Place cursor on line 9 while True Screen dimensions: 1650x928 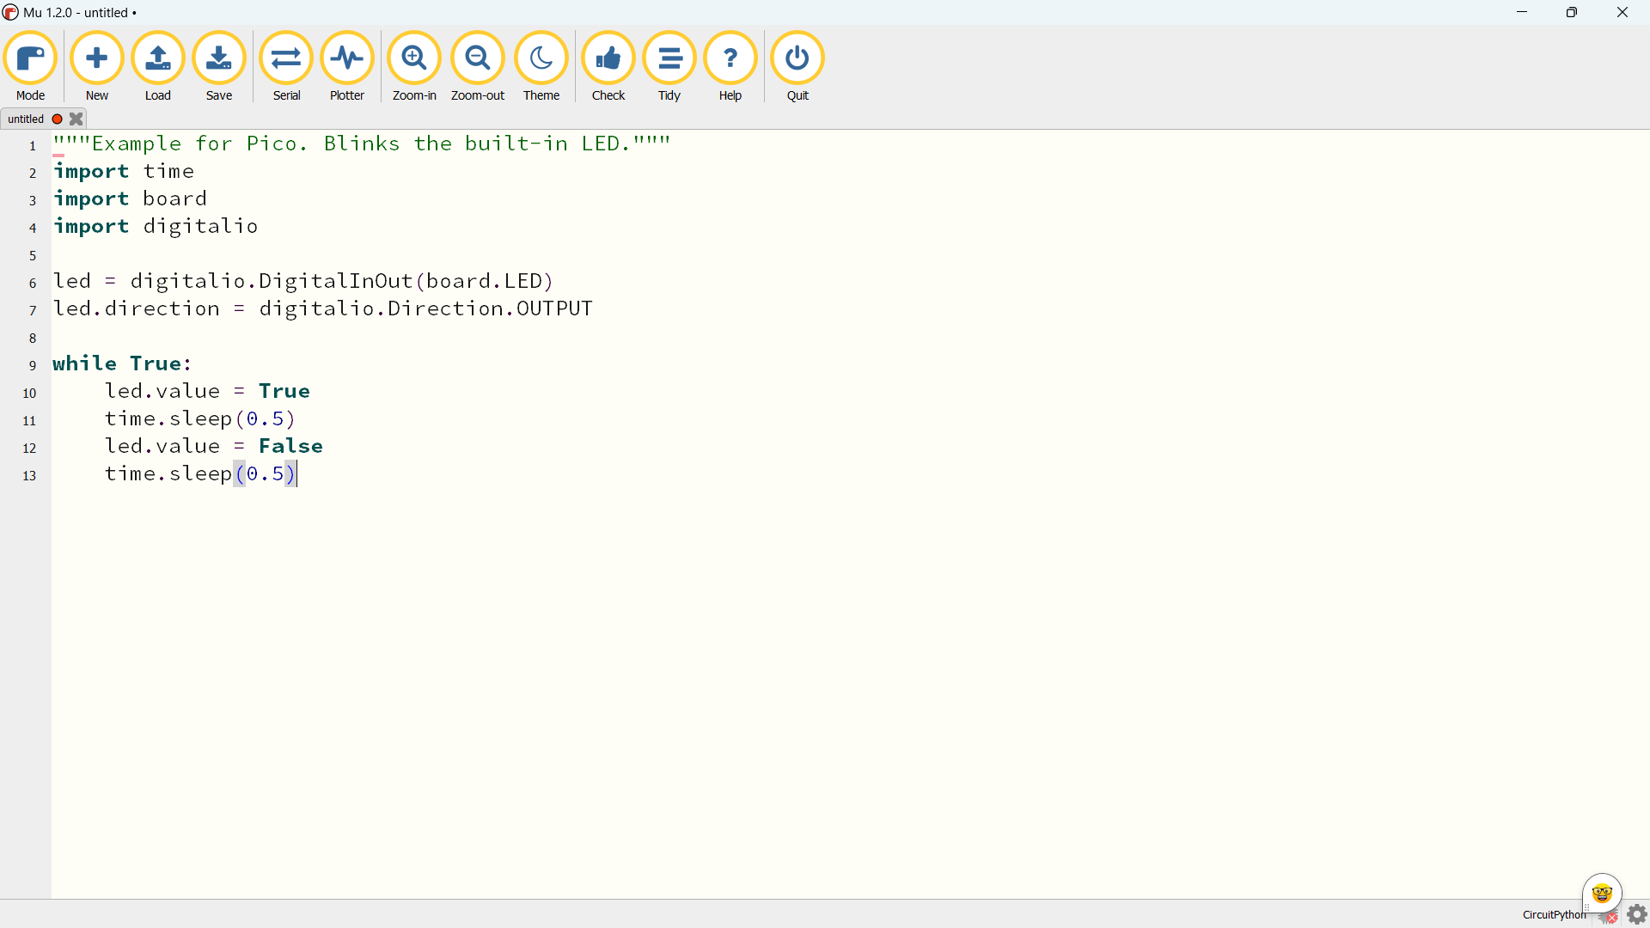[122, 363]
